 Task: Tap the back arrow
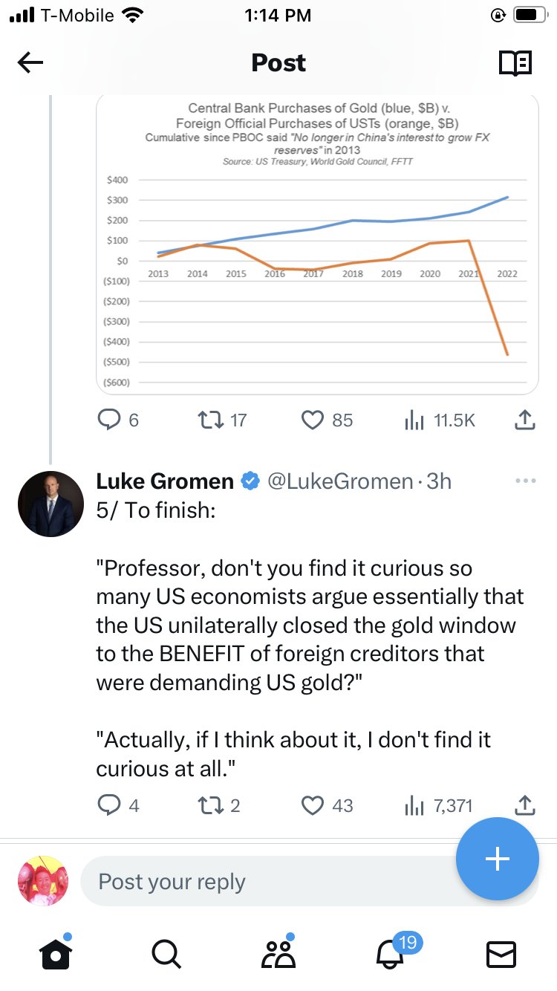click(x=30, y=63)
